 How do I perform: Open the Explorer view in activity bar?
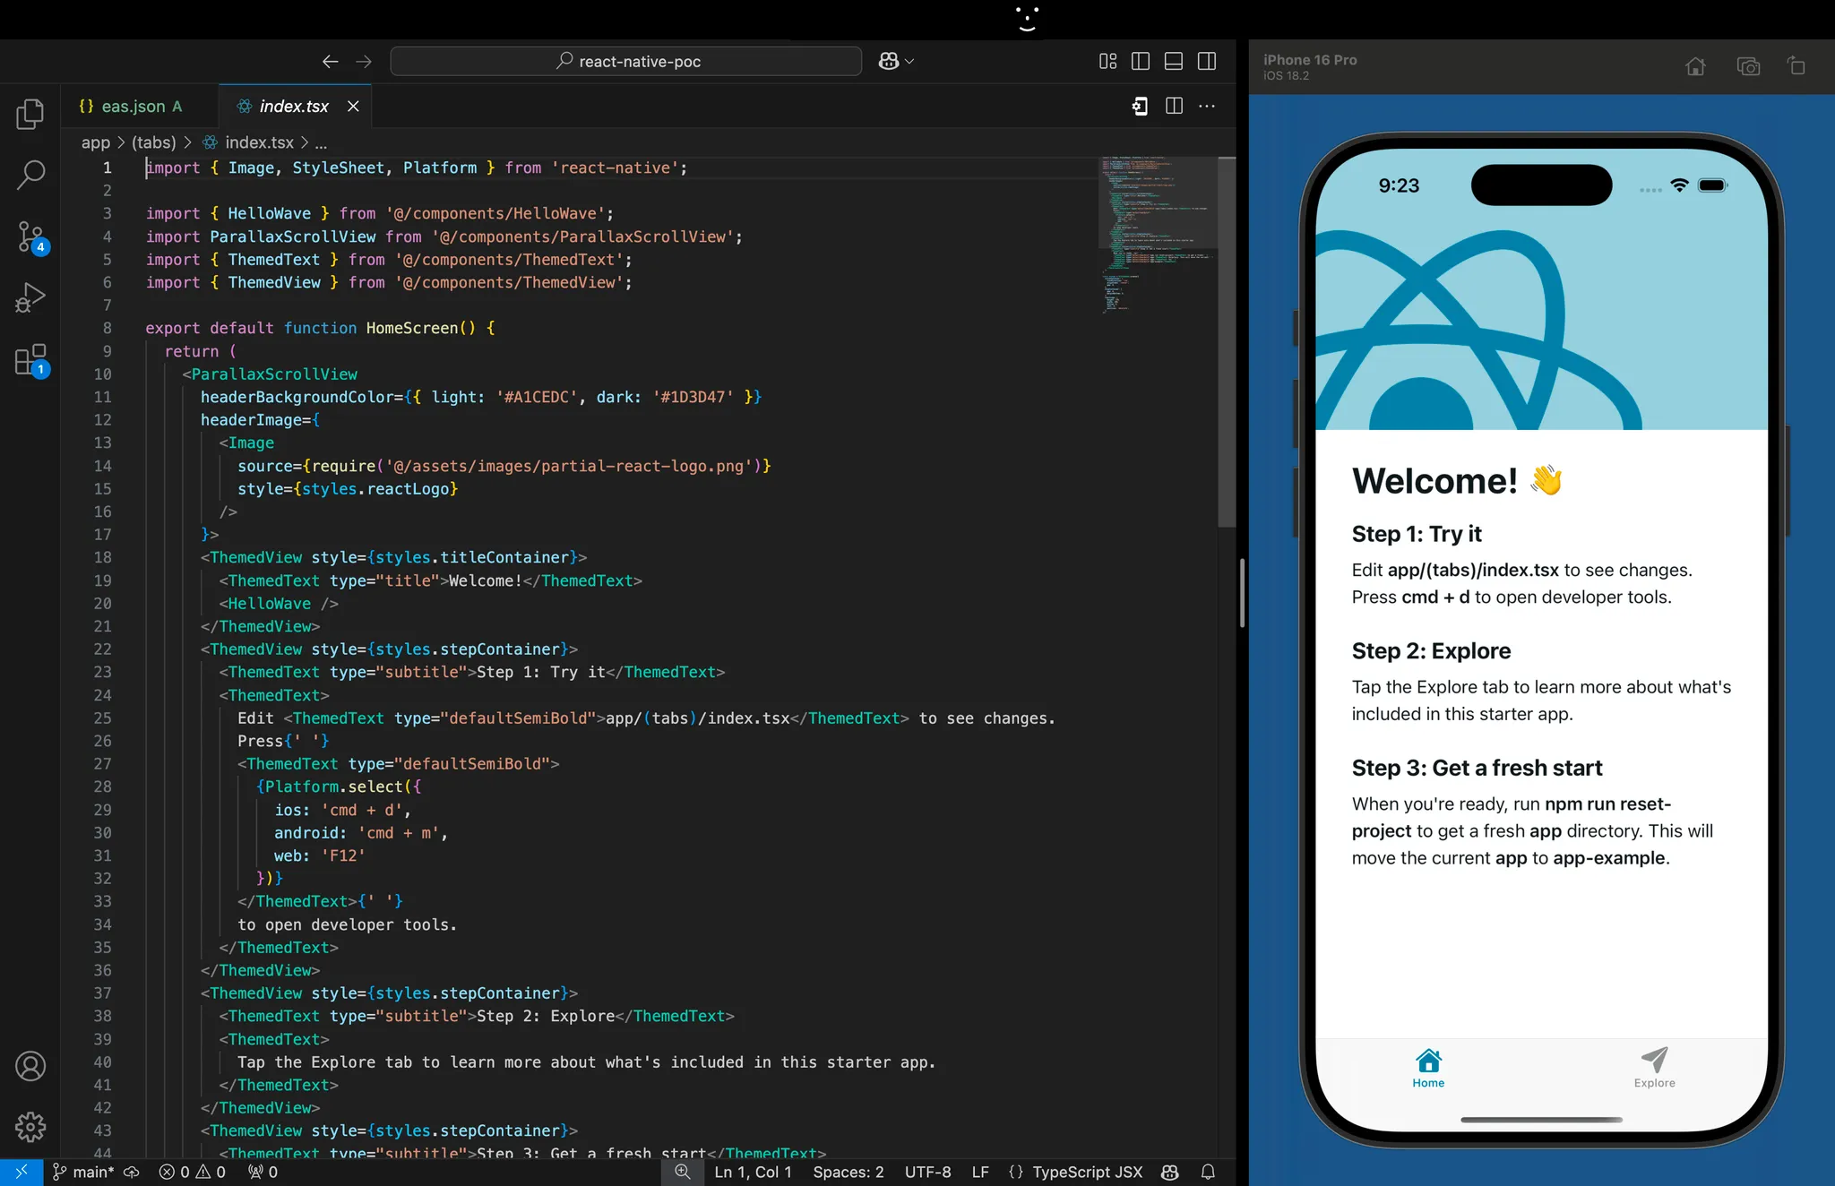30,114
